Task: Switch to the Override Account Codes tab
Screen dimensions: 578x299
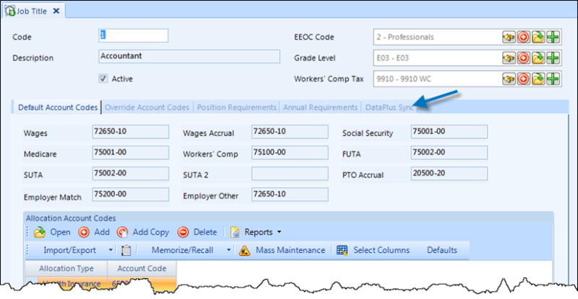Action: pyautogui.click(x=147, y=107)
